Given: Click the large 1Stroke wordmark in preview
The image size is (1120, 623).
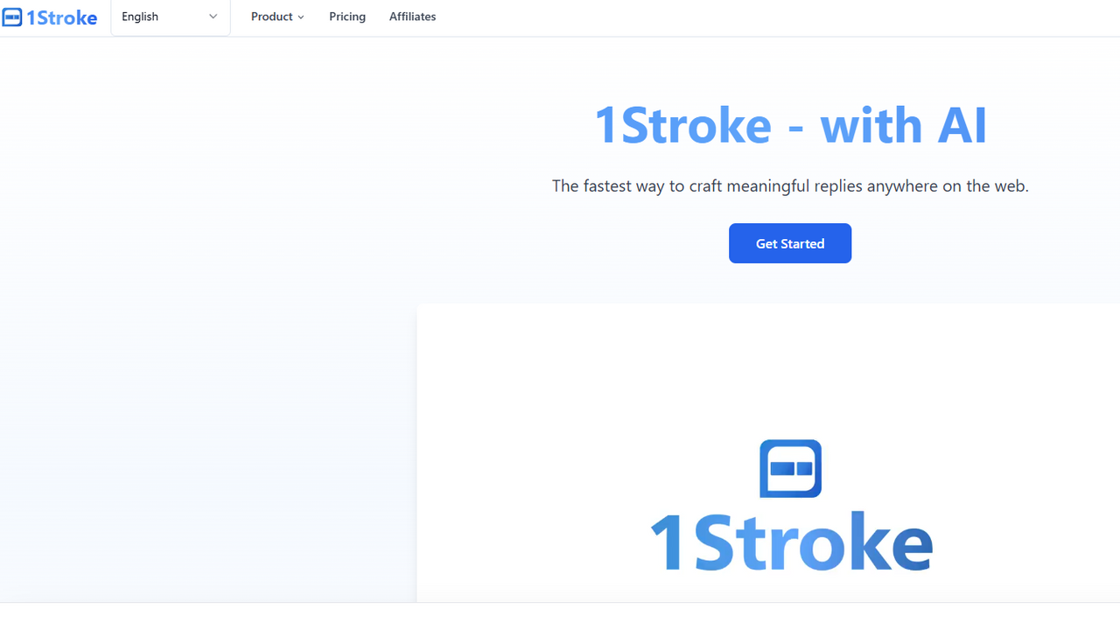Looking at the screenshot, I should (x=792, y=541).
